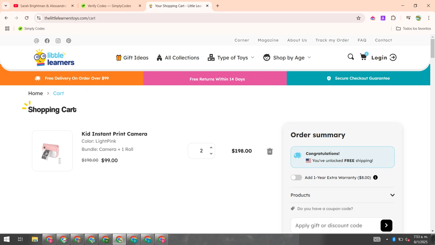This screenshot has height=245, width=435.
Task: Click the Secure Checkout Guarantee banner
Action: pyautogui.click(x=358, y=78)
